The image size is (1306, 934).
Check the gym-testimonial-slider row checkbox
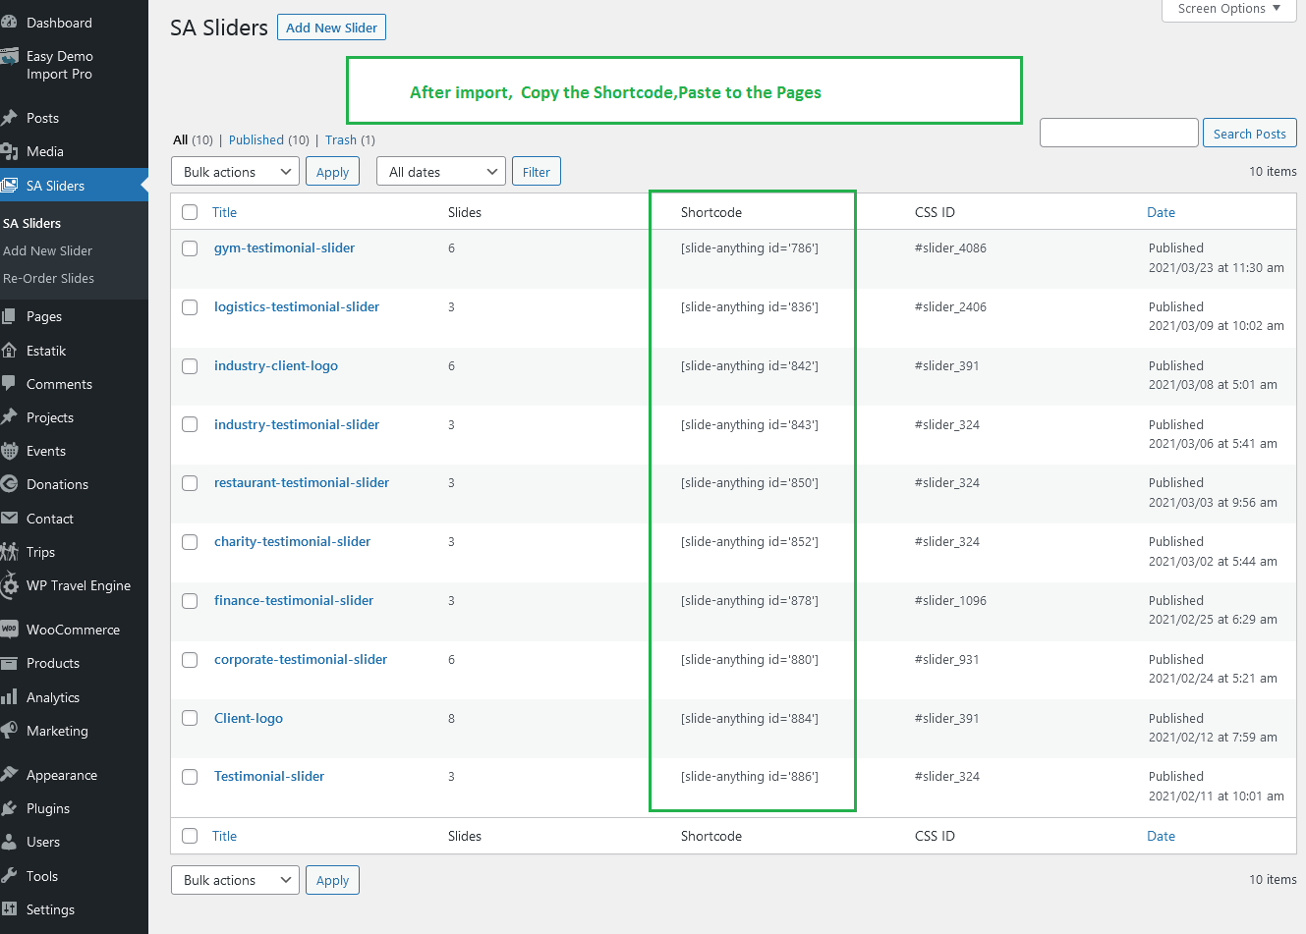(190, 248)
